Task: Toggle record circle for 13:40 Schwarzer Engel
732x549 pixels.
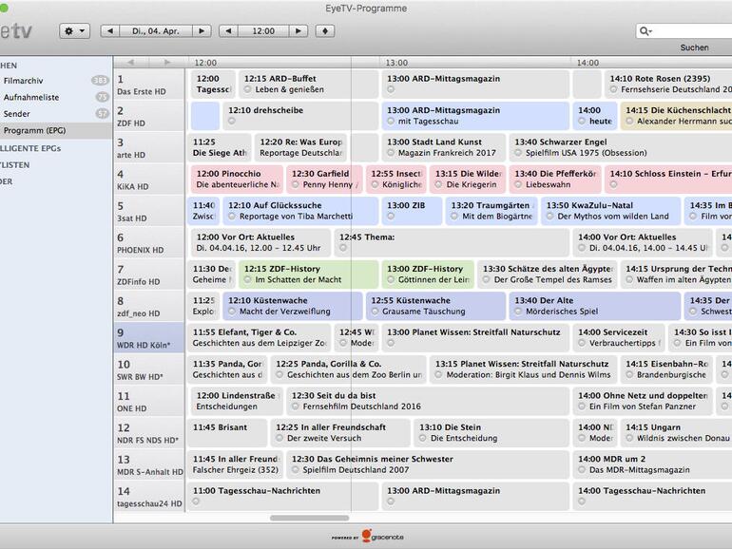Action: pos(518,153)
